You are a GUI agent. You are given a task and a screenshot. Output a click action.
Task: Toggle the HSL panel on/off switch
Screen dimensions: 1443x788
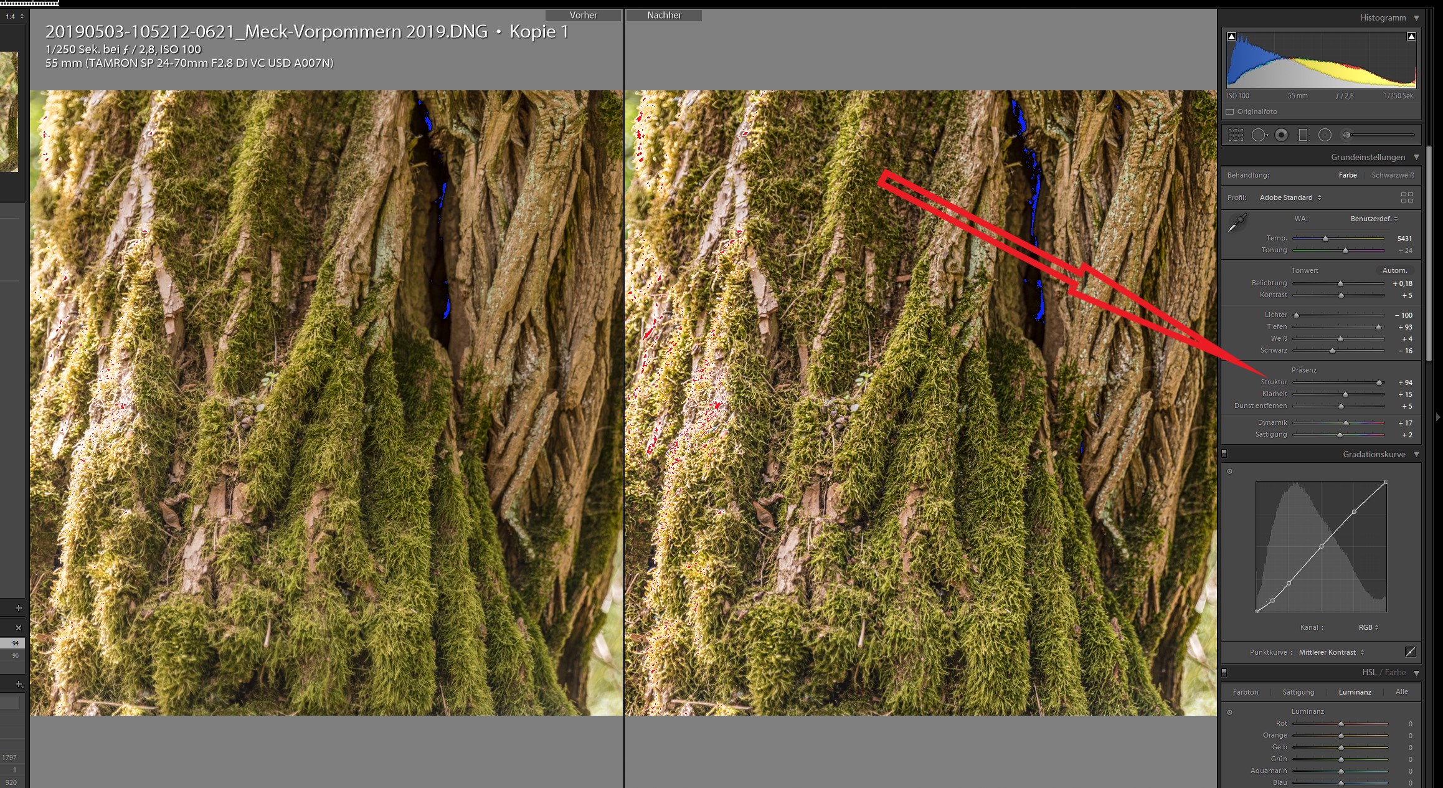[x=1224, y=673]
